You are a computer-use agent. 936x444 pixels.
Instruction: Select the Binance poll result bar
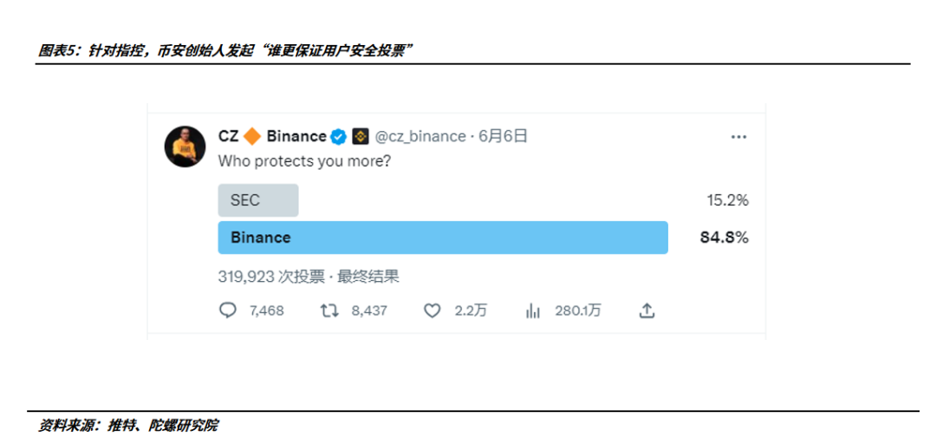coord(442,238)
